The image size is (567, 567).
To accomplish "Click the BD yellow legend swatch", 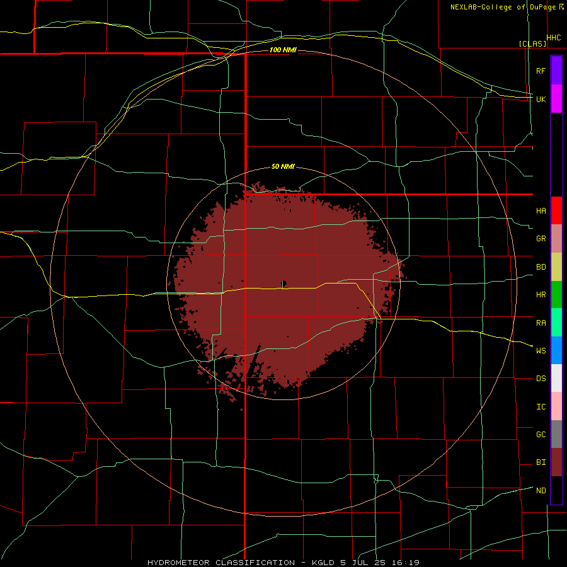I will 556,267.
